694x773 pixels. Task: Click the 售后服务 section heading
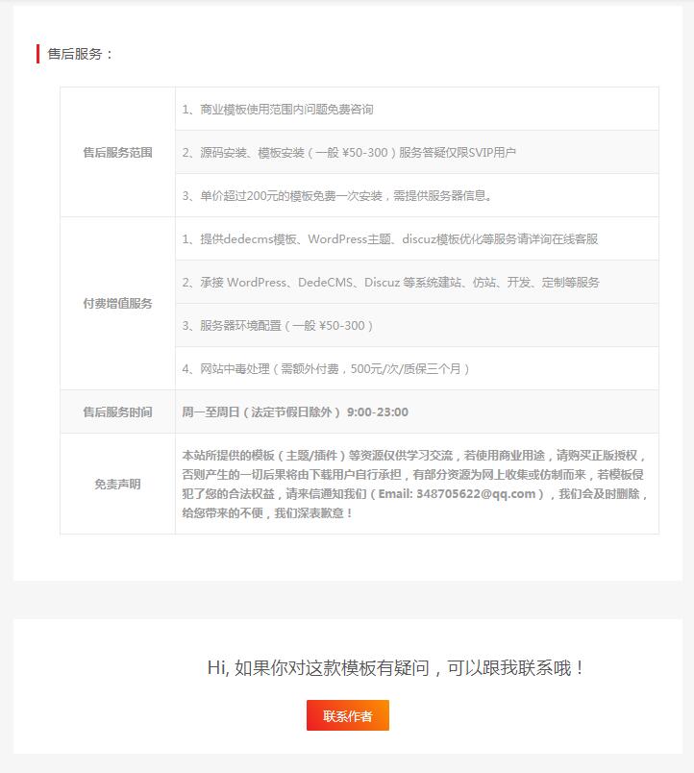click(81, 54)
